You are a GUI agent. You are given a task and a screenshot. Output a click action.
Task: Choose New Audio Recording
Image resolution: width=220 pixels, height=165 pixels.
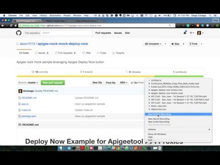coord(159,122)
